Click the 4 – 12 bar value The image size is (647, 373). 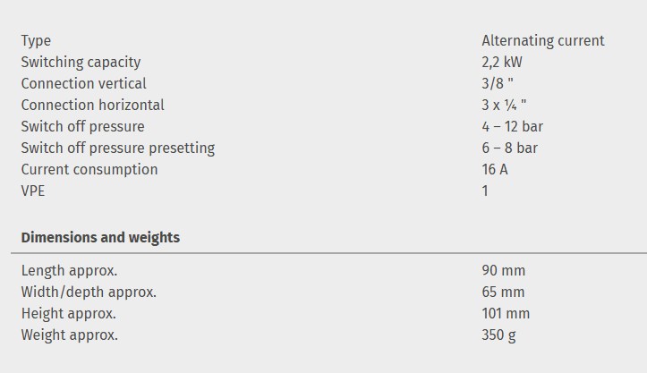point(512,126)
